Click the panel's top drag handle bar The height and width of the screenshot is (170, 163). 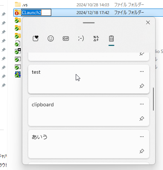click(89, 23)
